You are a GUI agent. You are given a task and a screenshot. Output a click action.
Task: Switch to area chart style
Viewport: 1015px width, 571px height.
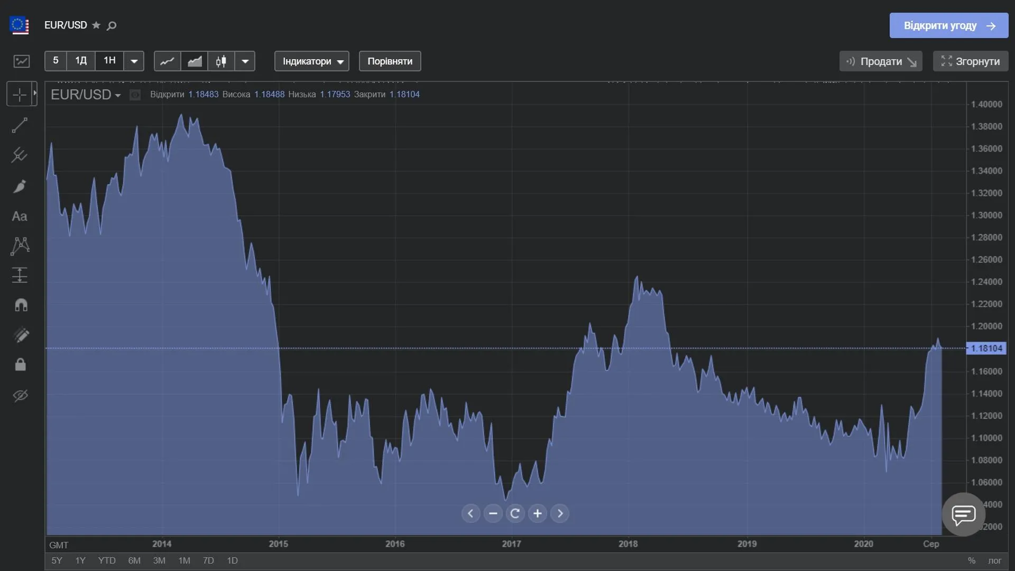(x=195, y=61)
